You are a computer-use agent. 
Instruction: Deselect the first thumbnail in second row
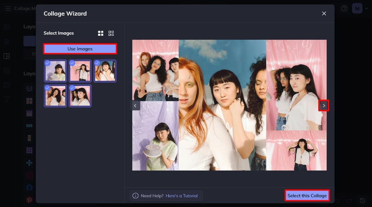point(55,96)
